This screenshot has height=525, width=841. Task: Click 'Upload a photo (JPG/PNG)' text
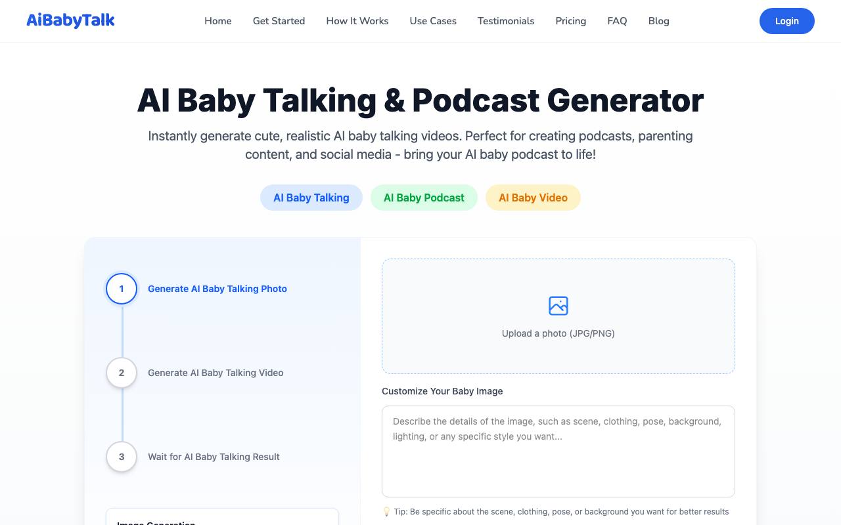pos(558,333)
